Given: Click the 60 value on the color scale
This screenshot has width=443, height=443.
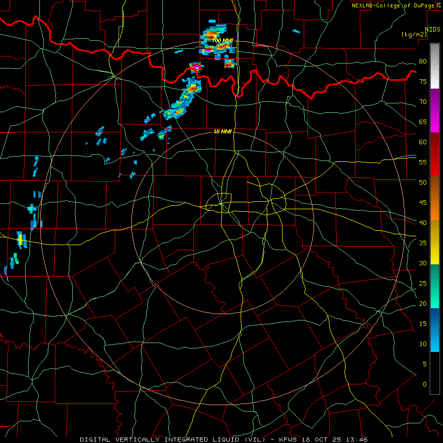Looking at the screenshot, I should tap(423, 142).
